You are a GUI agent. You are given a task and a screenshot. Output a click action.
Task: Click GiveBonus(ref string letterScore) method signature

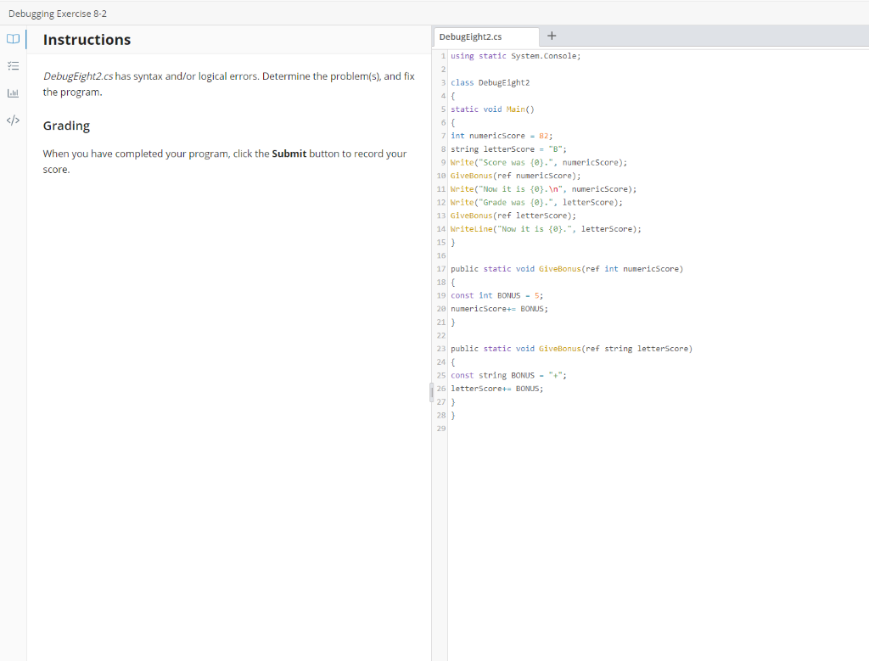[571, 349]
